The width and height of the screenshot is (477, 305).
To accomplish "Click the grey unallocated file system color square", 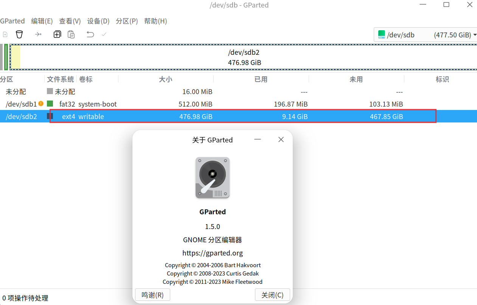I will [50, 91].
